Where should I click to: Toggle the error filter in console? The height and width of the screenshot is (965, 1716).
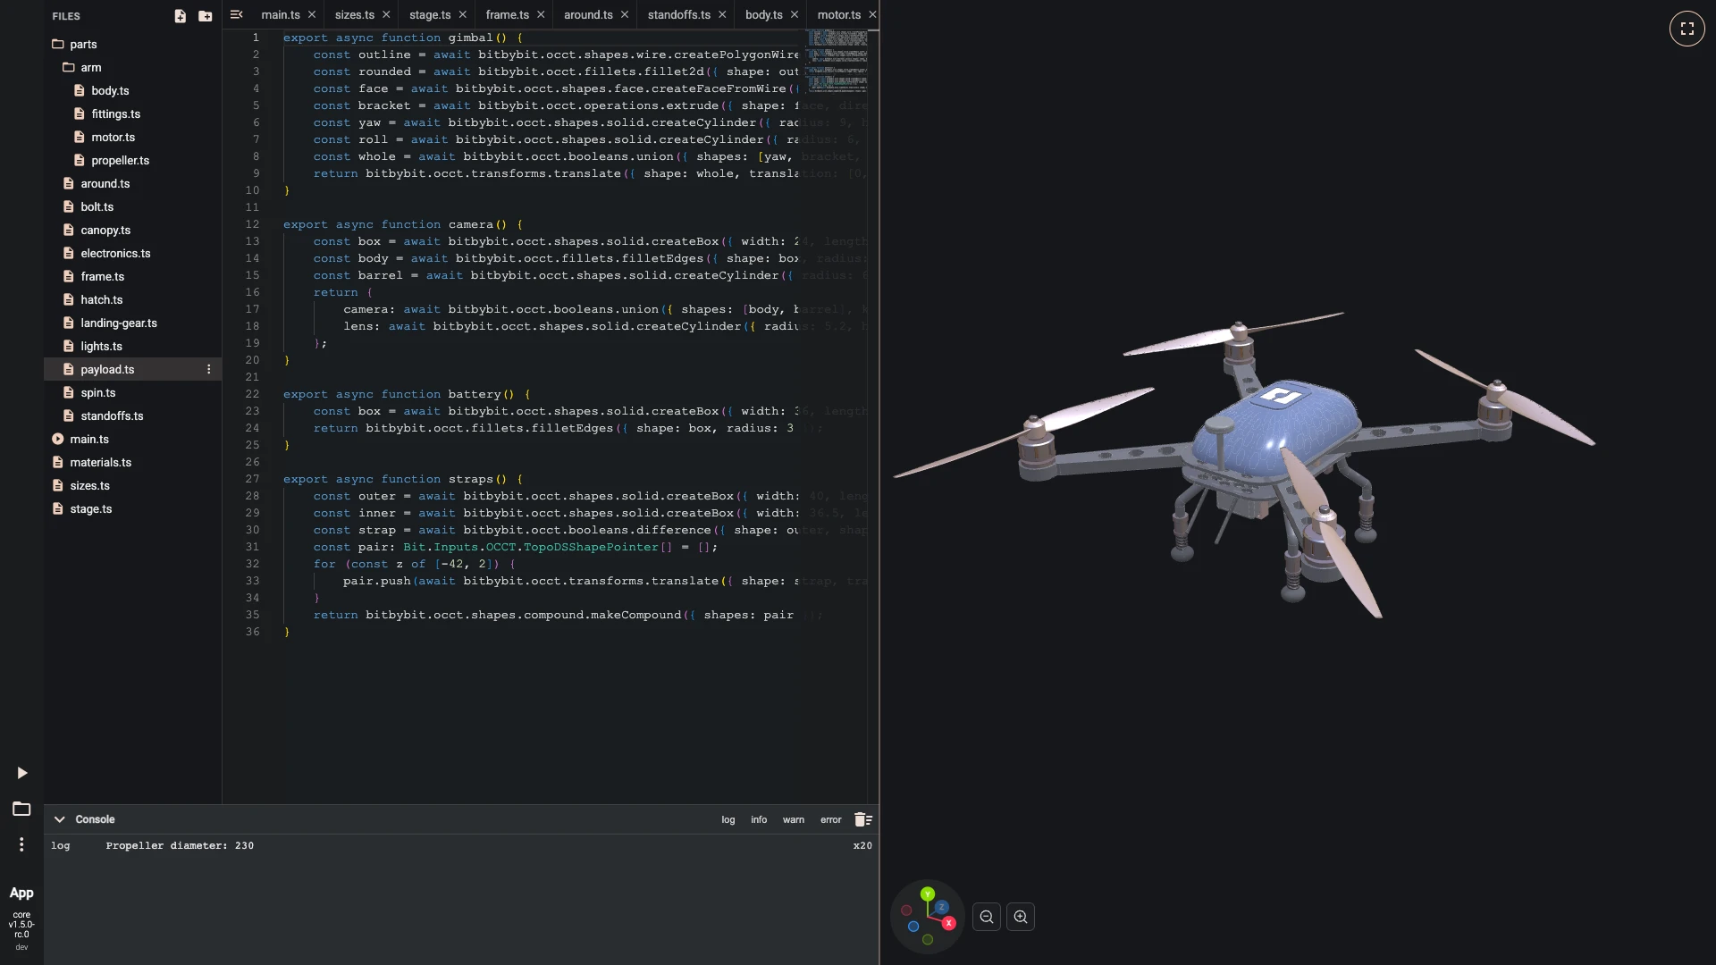[831, 819]
